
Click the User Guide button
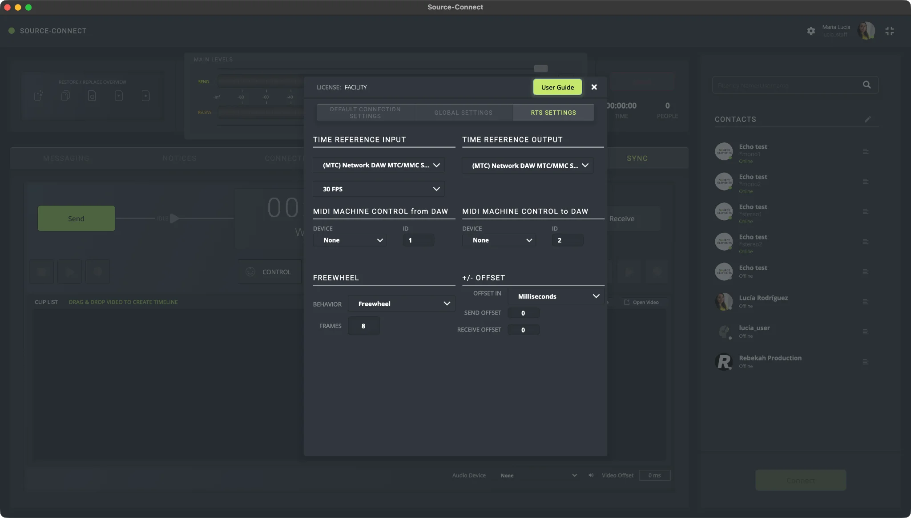click(557, 87)
